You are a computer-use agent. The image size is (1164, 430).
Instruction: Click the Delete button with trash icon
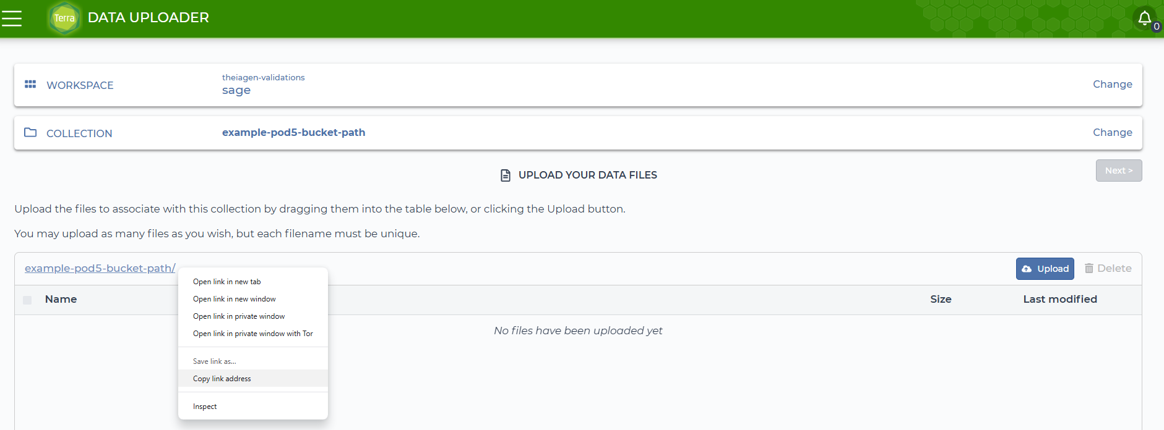tap(1108, 269)
